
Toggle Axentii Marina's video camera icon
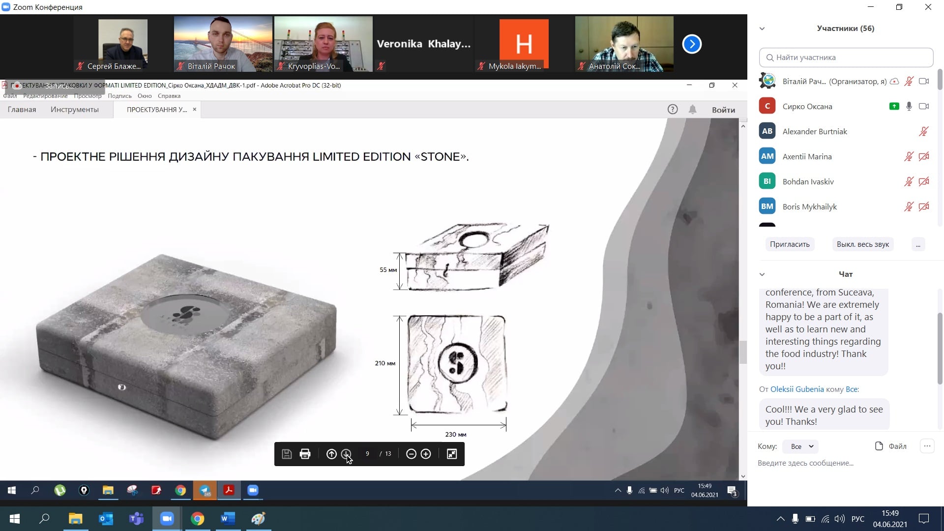click(923, 156)
